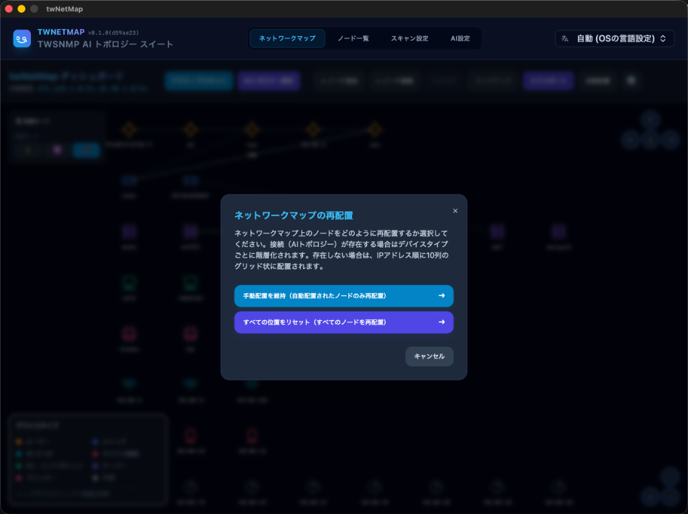Click the twNetMap window title
688x514 pixels.
(64, 9)
